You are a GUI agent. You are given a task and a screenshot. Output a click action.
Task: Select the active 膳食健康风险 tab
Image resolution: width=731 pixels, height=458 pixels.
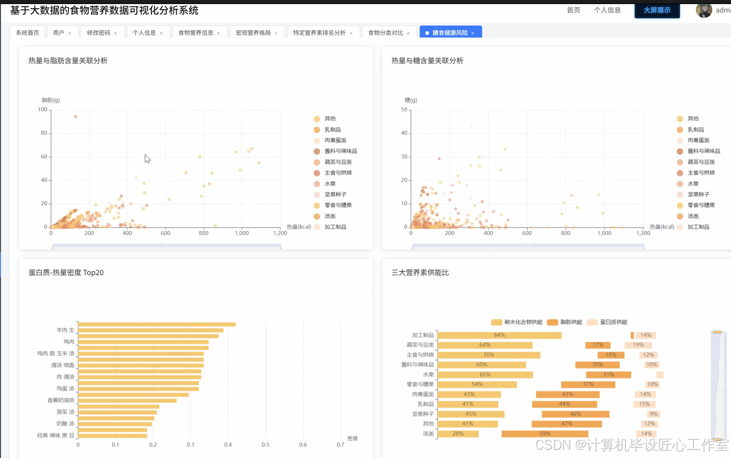(450, 33)
